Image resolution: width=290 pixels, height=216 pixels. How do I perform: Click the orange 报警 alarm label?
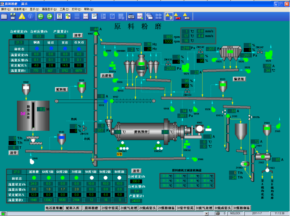[x=120, y=154]
